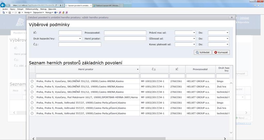
Task: Click the browser Back arrow button
Action: tap(3, 5)
